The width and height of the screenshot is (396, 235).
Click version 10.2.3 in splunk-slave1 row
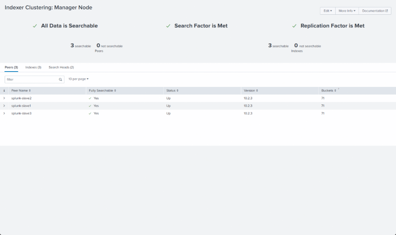click(248, 106)
